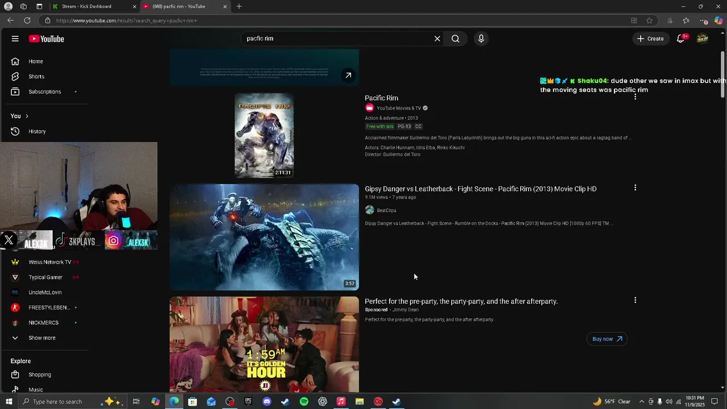Expand the You section
The width and height of the screenshot is (727, 409).
[x=19, y=116]
